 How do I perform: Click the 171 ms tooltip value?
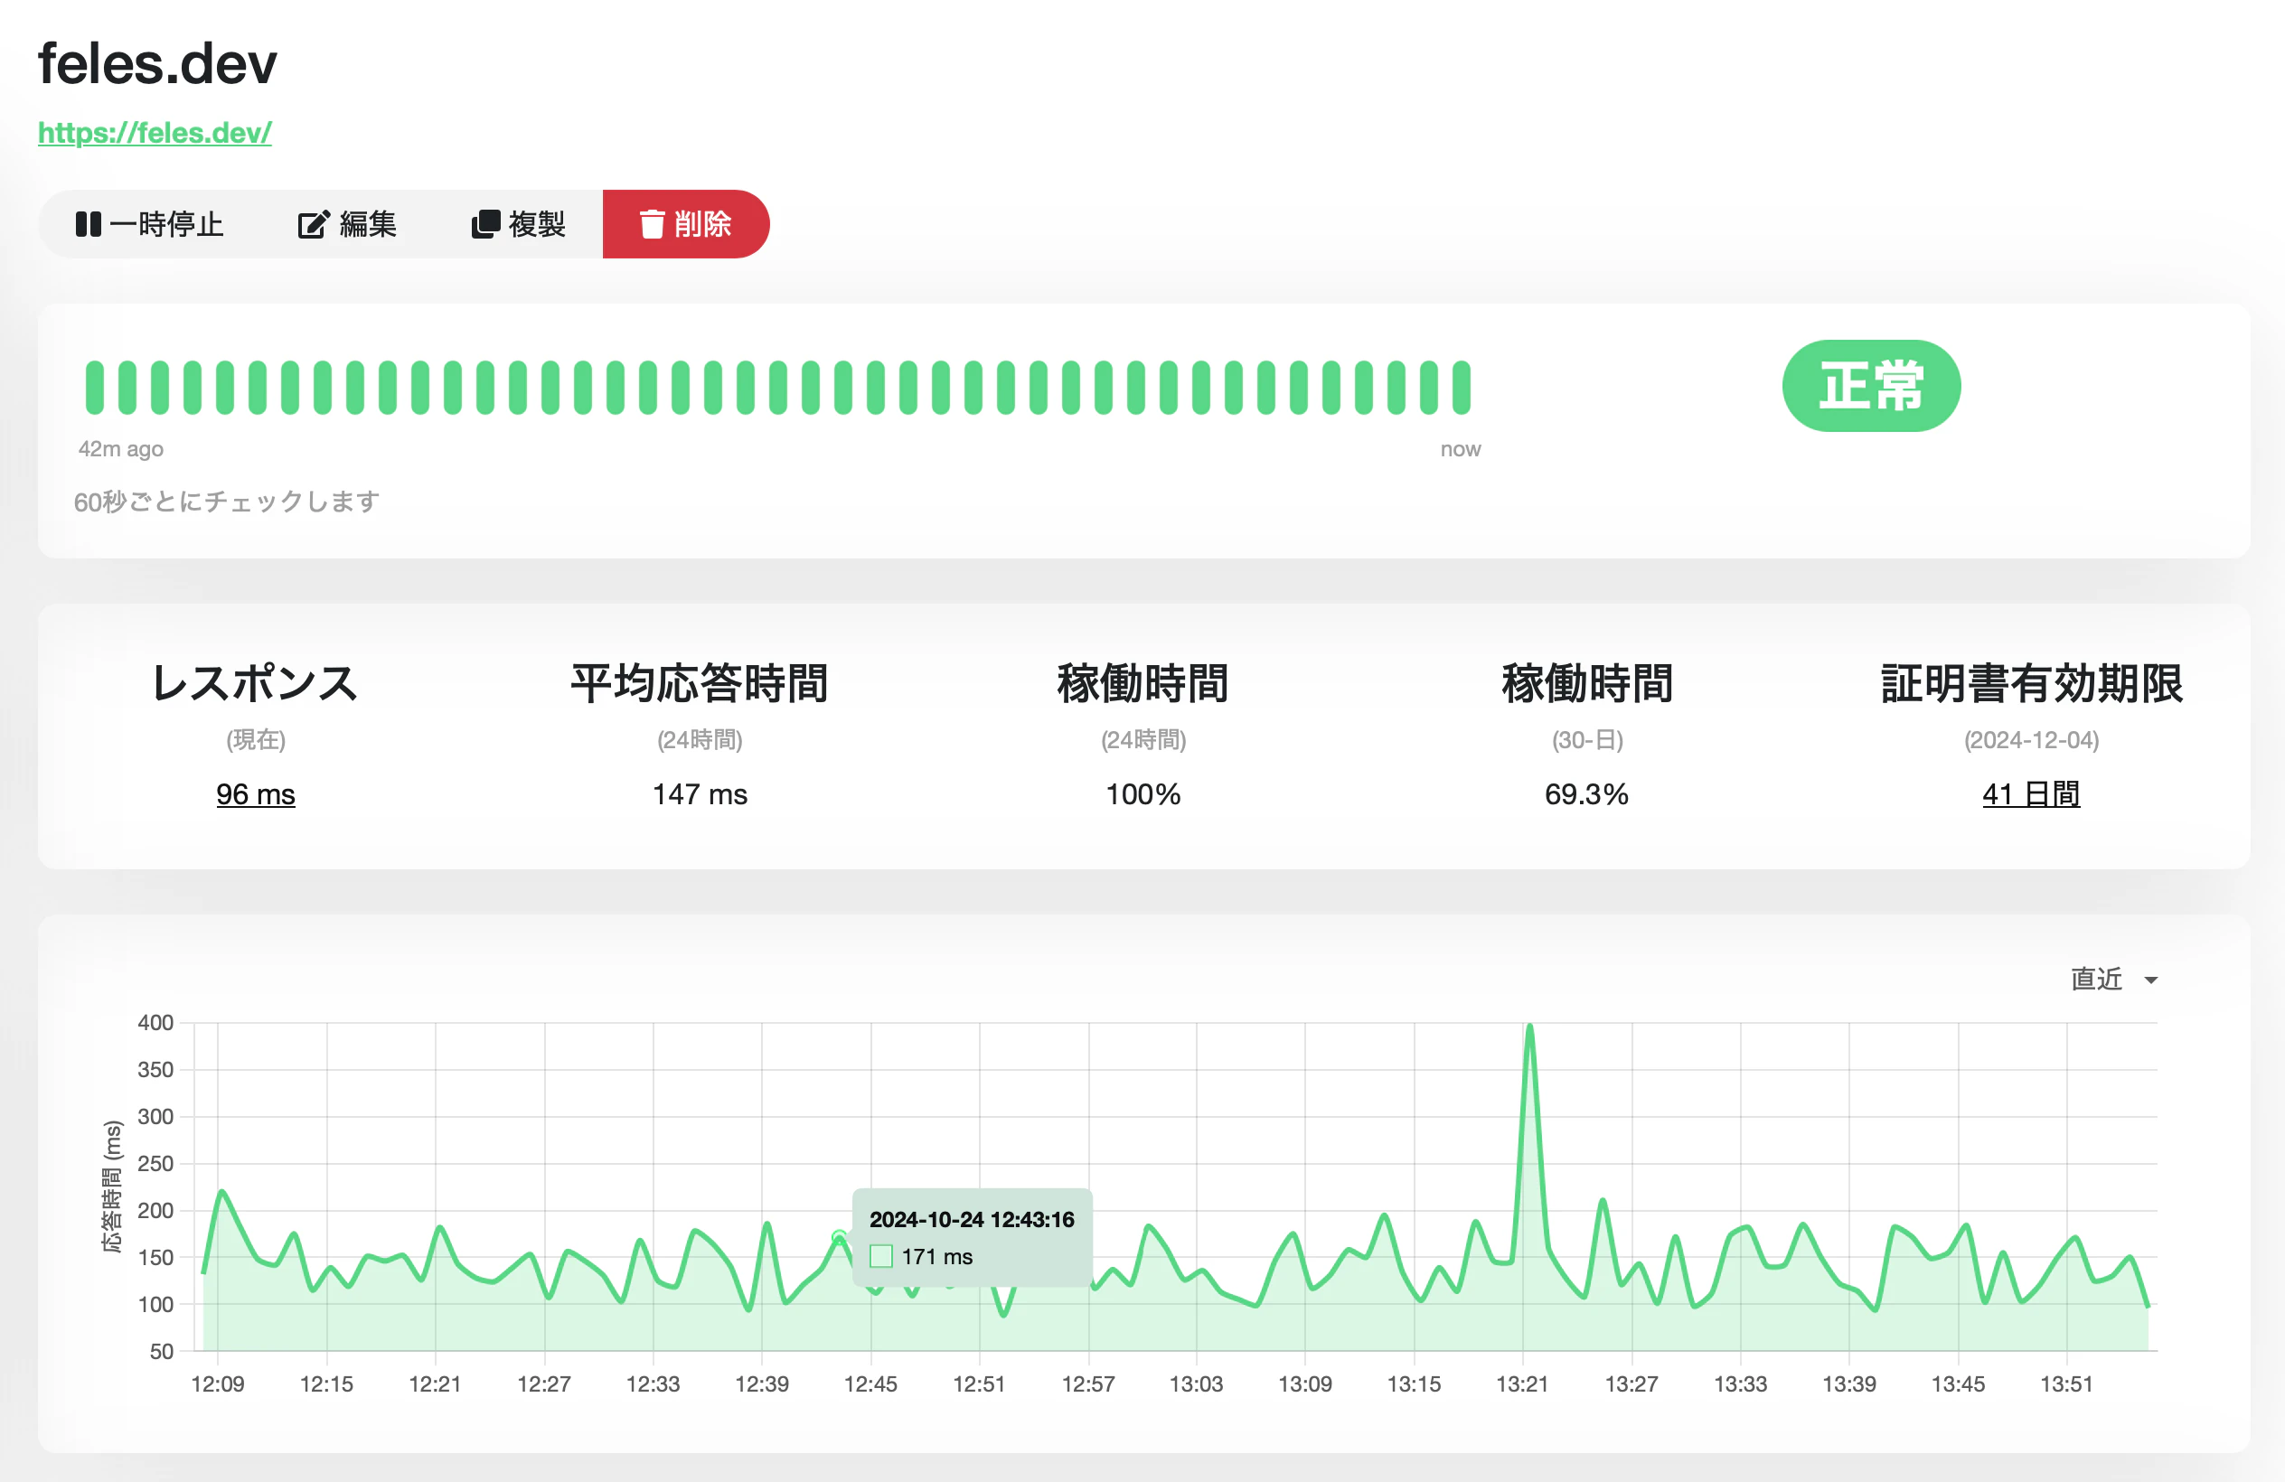point(937,1256)
